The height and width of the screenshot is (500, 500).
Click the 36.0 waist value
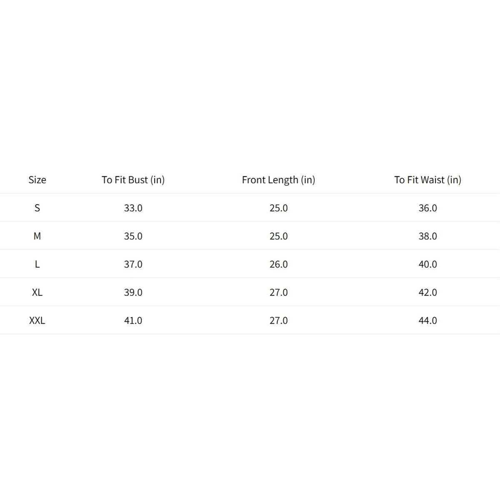point(427,208)
